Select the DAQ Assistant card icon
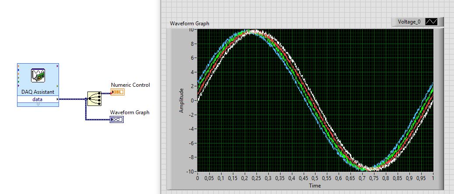The width and height of the screenshot is (454, 194). click(38, 75)
